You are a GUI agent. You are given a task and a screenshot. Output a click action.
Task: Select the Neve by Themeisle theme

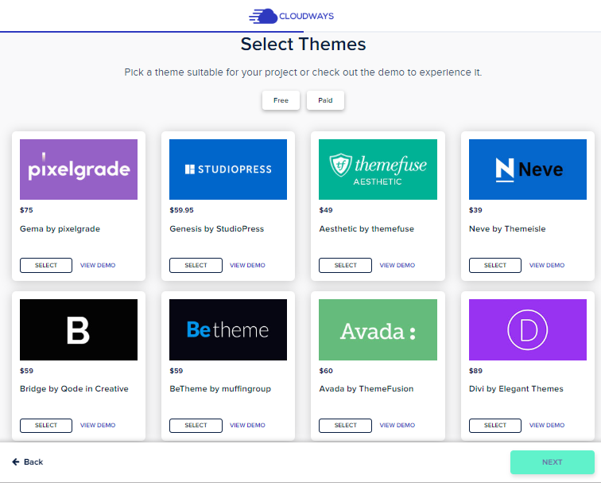click(x=495, y=265)
